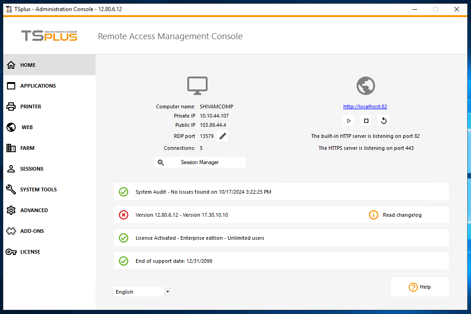Stop the web server with square icon
Image resolution: width=471 pixels, height=314 pixels.
pos(366,121)
